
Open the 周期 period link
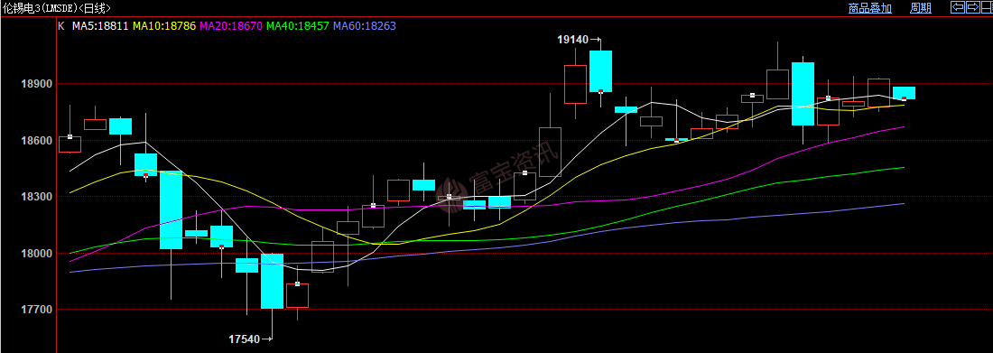pos(921,7)
